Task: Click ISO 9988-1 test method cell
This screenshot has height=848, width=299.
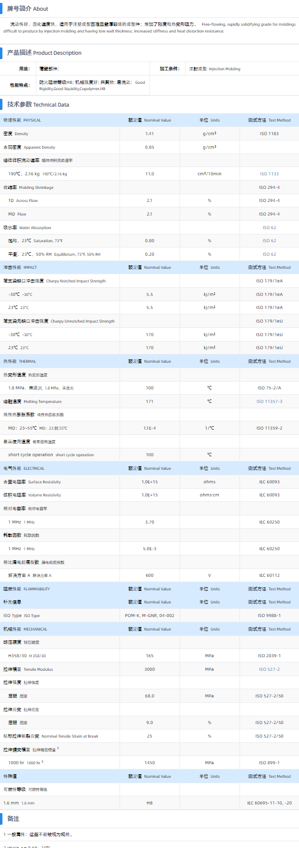Action: [269, 616]
